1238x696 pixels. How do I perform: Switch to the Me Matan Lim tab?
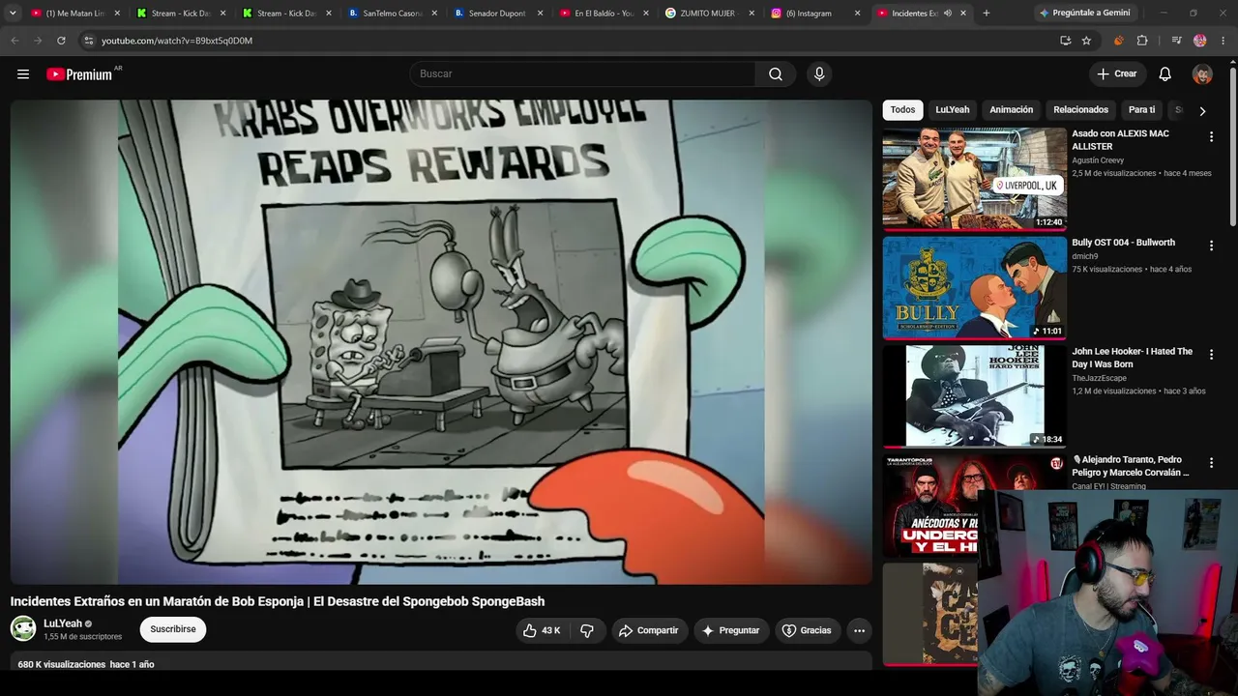click(x=75, y=14)
